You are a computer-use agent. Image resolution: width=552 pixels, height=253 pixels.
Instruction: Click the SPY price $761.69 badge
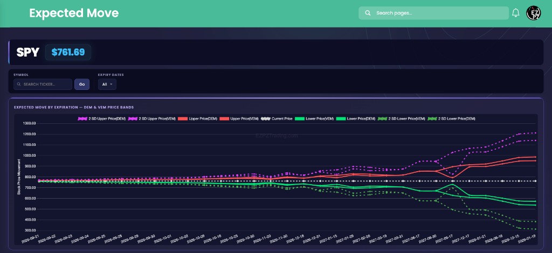point(68,52)
